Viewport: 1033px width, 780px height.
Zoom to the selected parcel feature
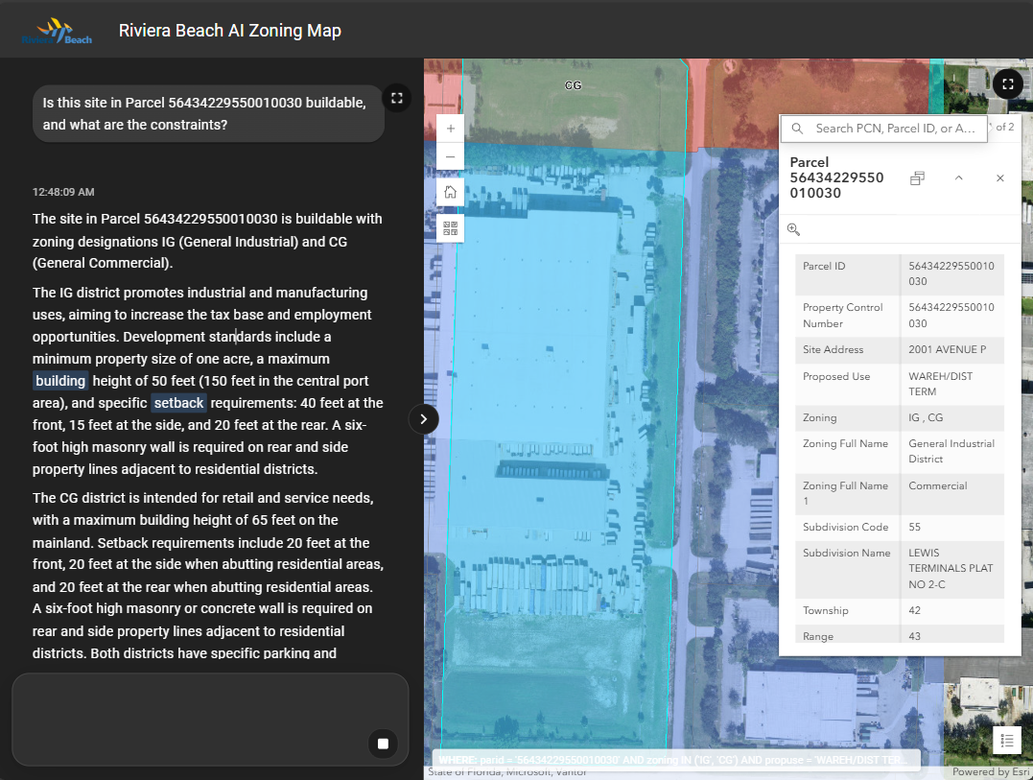(x=793, y=229)
